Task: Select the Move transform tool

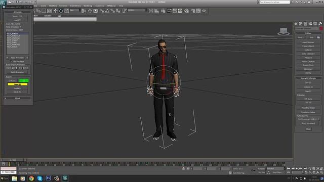Action: point(55,11)
